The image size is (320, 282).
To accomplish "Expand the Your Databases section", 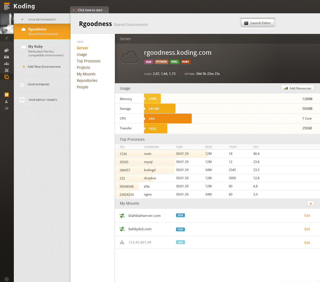I will [38, 85].
